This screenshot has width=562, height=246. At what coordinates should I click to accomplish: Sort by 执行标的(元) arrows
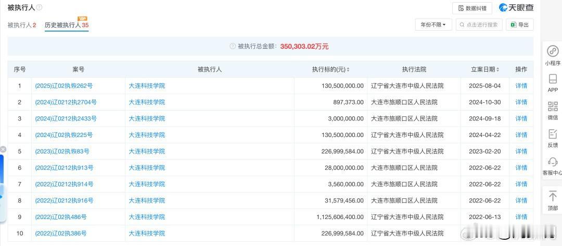point(348,70)
